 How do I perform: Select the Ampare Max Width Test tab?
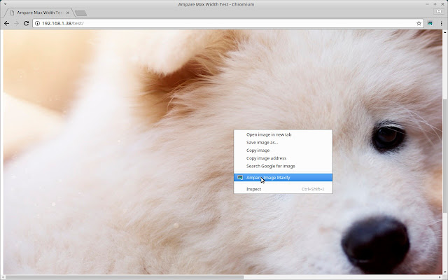[39, 13]
